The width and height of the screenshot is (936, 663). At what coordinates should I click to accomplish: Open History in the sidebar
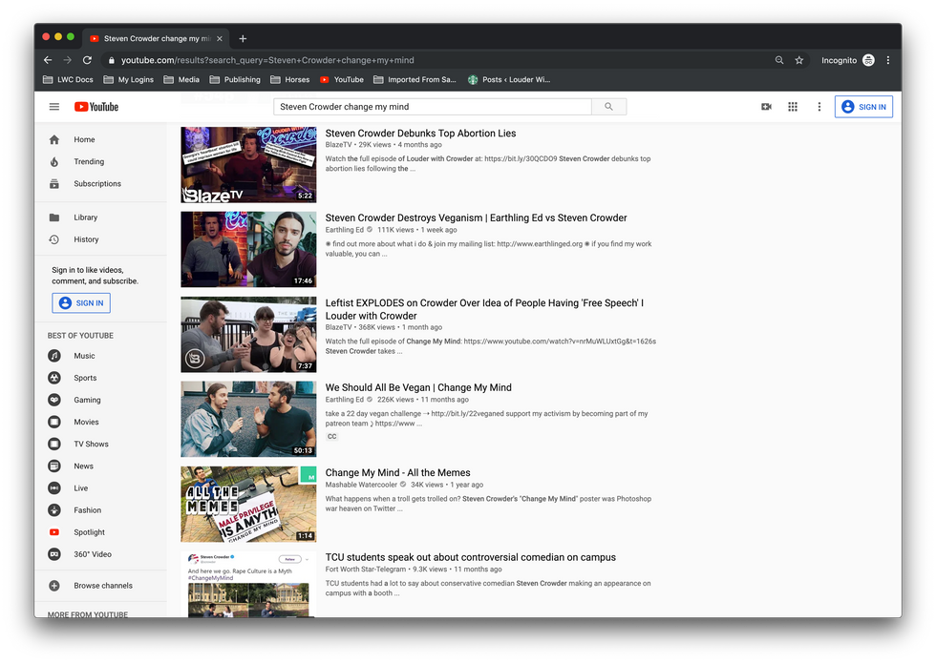pyautogui.click(x=86, y=239)
